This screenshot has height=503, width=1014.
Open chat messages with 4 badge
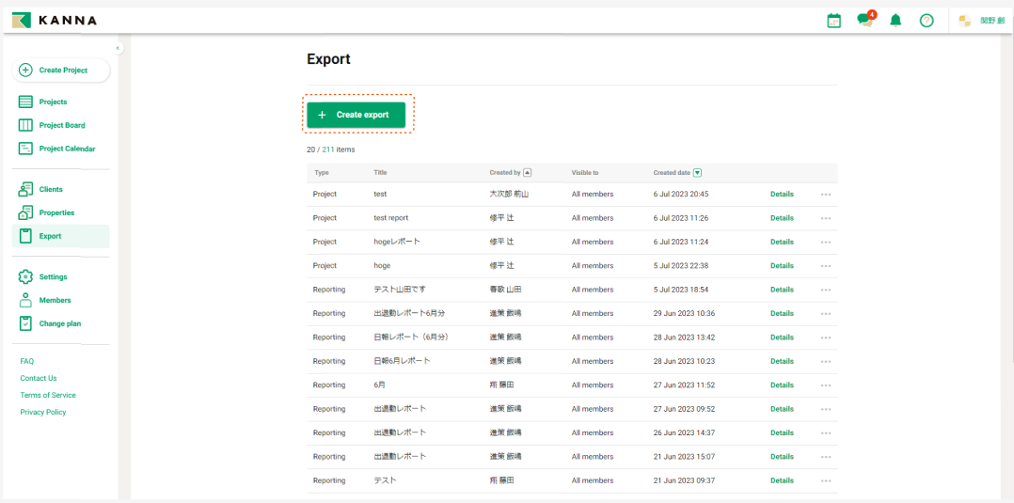coord(864,21)
